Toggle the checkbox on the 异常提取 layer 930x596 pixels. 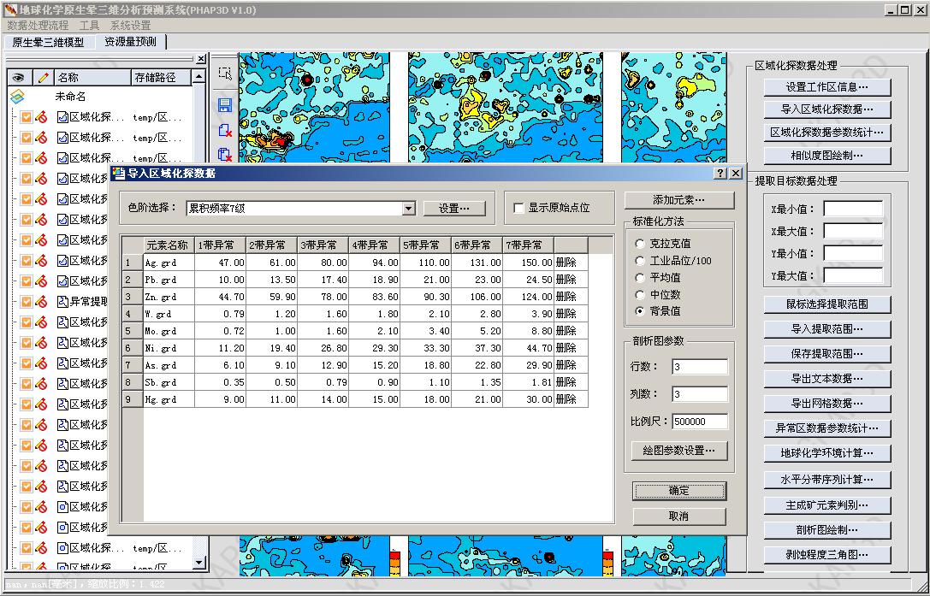pyautogui.click(x=27, y=301)
